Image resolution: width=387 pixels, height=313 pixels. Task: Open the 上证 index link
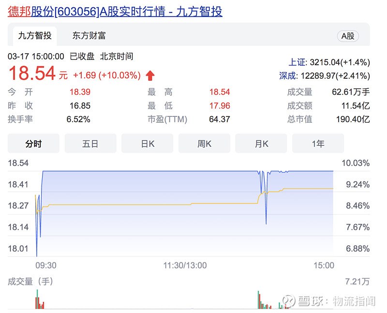pyautogui.click(x=297, y=62)
